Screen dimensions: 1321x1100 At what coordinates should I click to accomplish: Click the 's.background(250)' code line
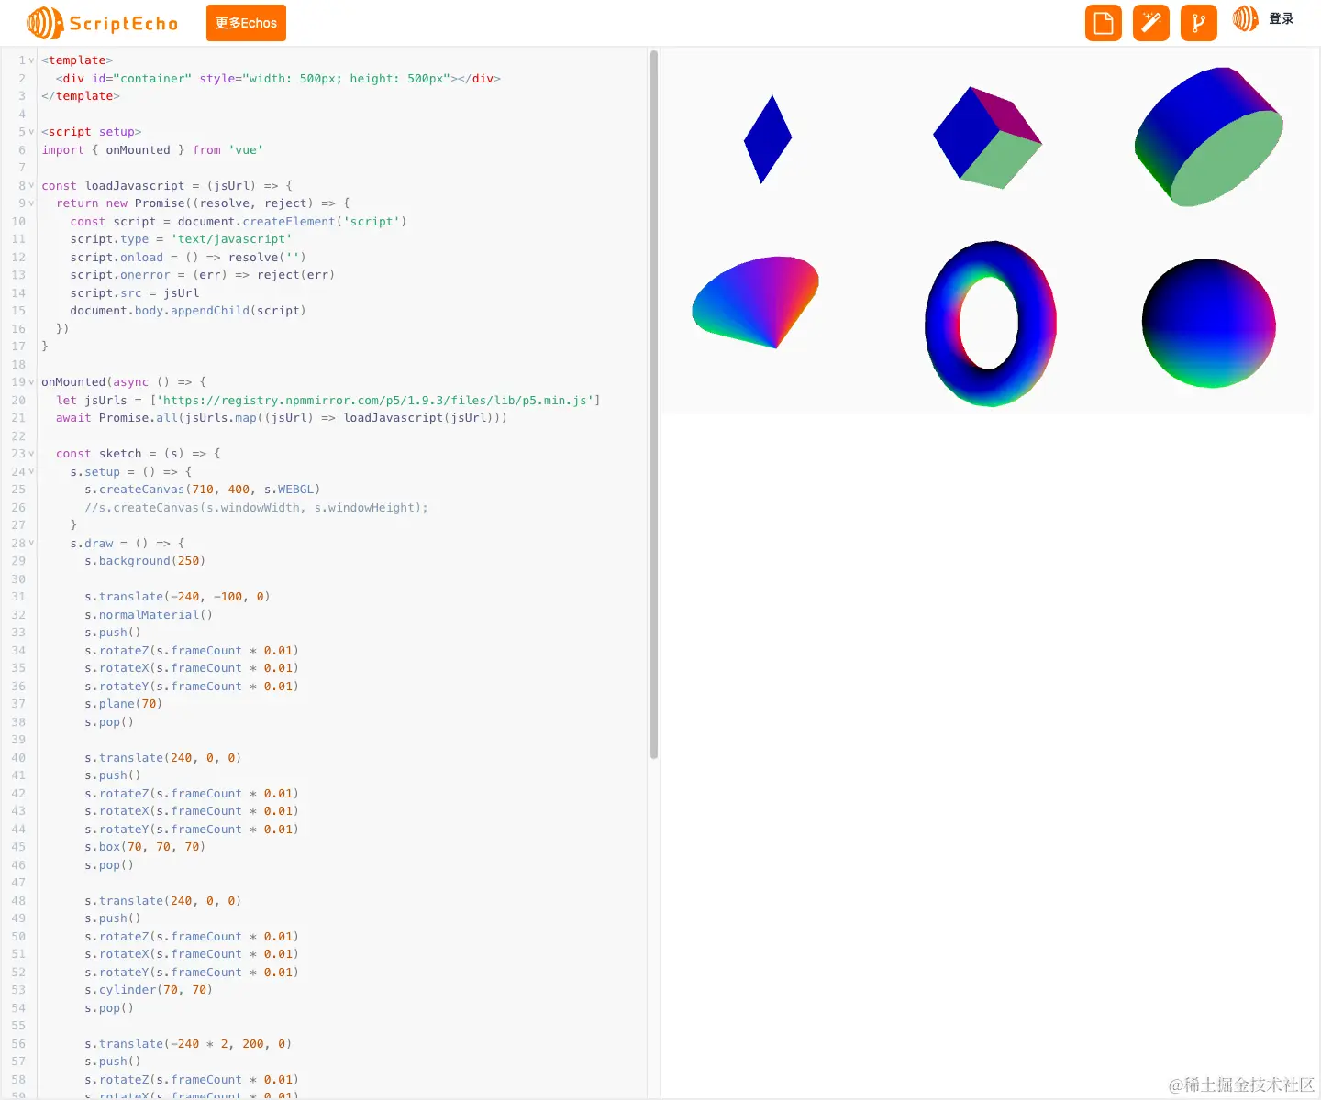click(x=145, y=561)
